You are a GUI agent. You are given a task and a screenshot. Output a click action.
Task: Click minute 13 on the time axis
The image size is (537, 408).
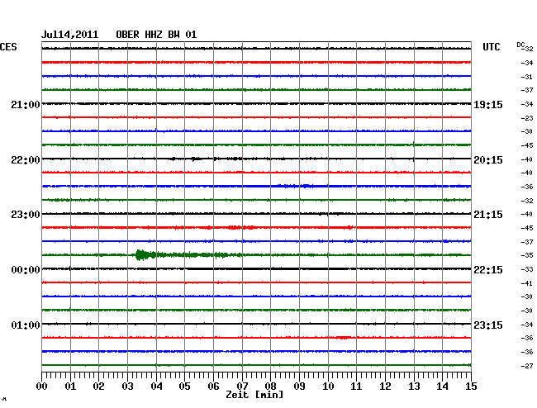(414, 387)
